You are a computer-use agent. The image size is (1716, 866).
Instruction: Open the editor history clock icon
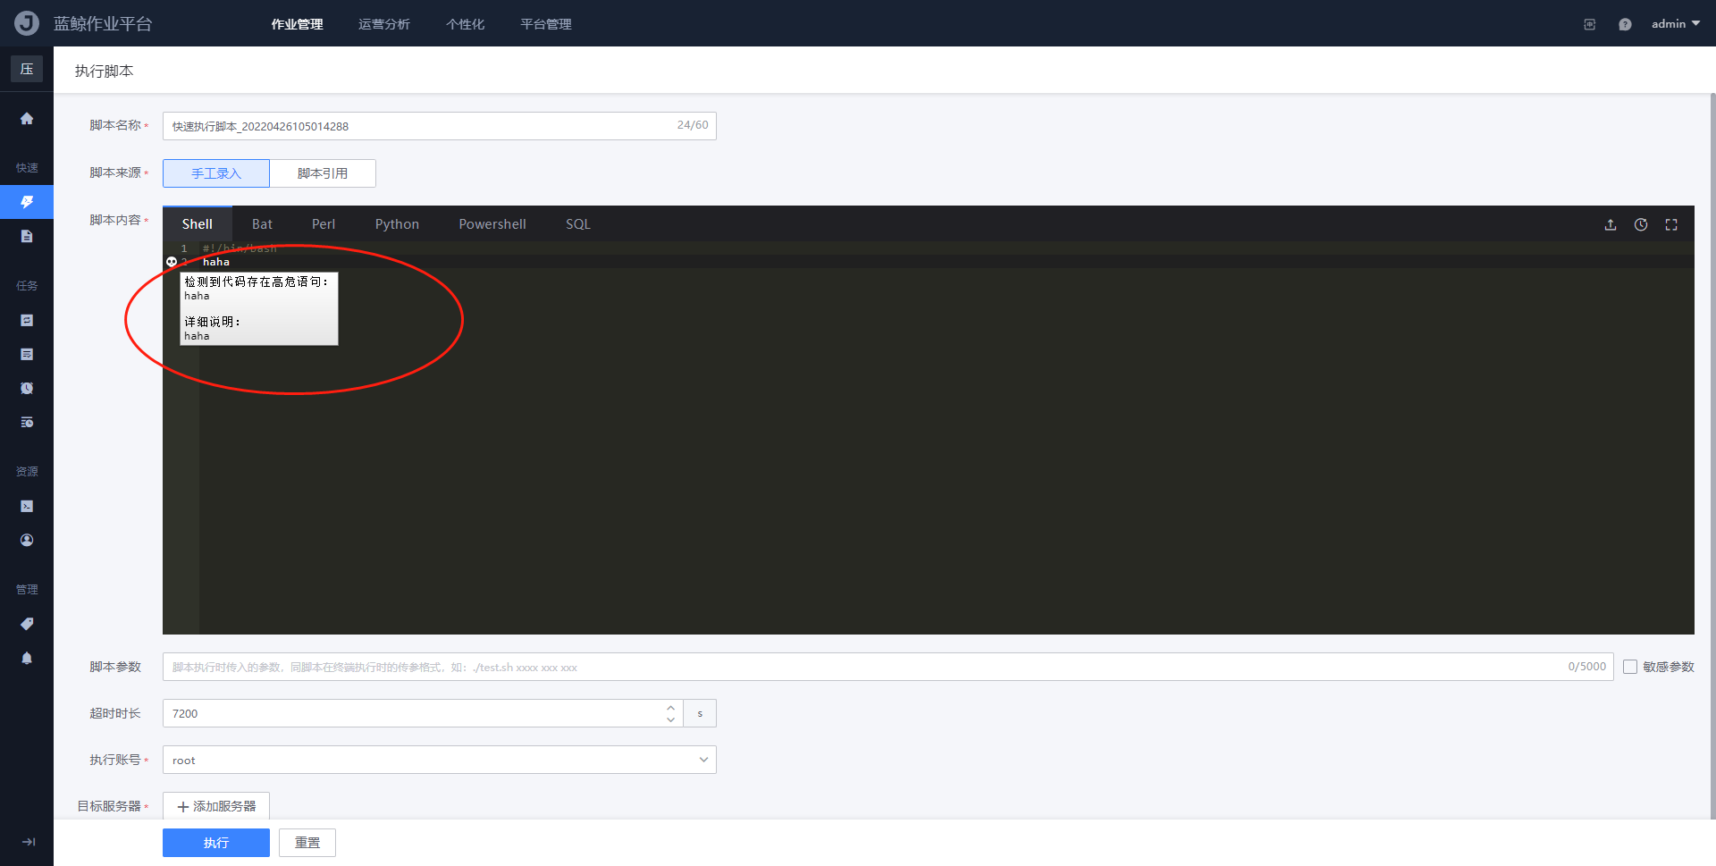(1641, 225)
